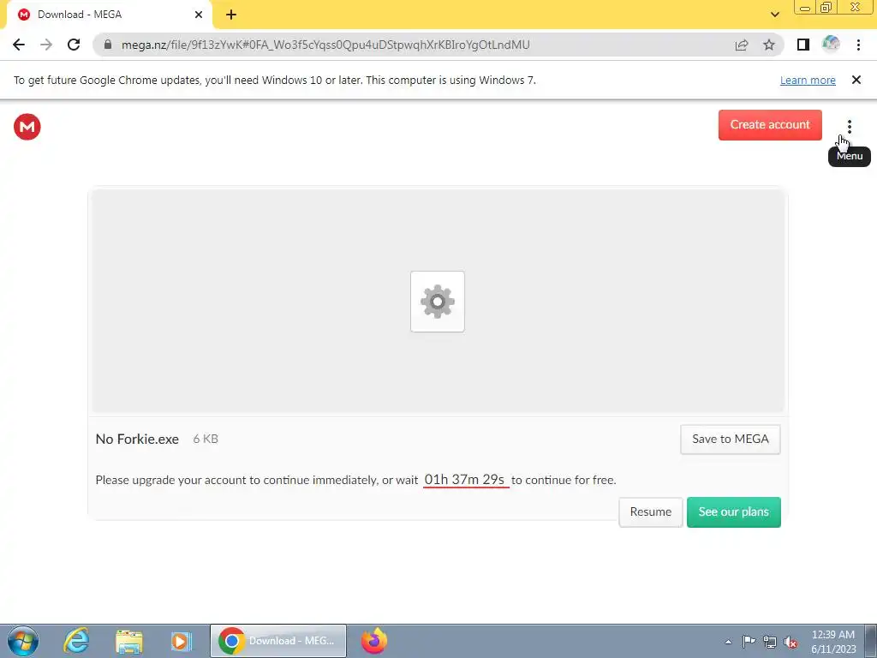Share this page icon in address bar
877x658 pixels.
[742, 45]
